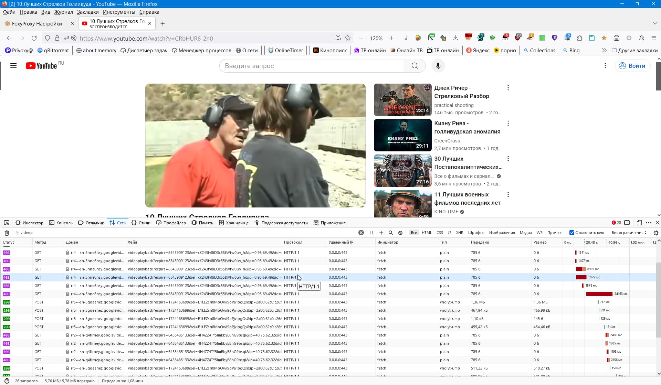The width and height of the screenshot is (661, 385).
Task: Open the Журнал menu
Action: pos(63,12)
